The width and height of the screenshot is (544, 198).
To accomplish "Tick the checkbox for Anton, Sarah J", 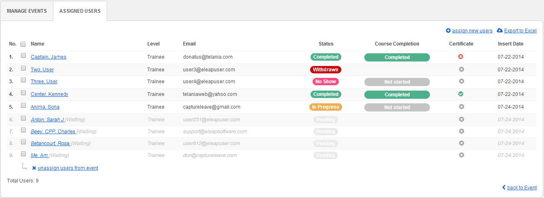I will tap(23, 118).
